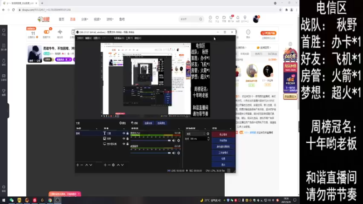
Task: Click 设置 settings button in OBS controls
Action: pos(223,159)
